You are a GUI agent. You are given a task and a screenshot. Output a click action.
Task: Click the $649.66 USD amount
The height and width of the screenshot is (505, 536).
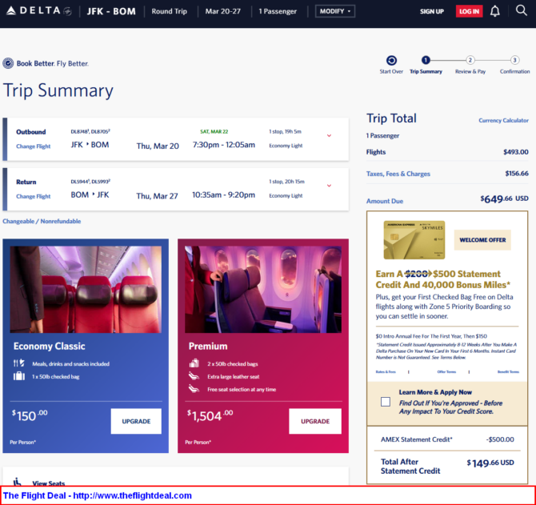pos(504,198)
